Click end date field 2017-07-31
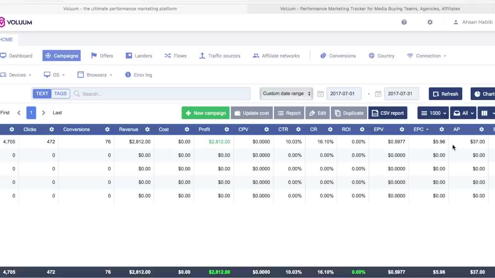495x278 pixels. click(401, 93)
